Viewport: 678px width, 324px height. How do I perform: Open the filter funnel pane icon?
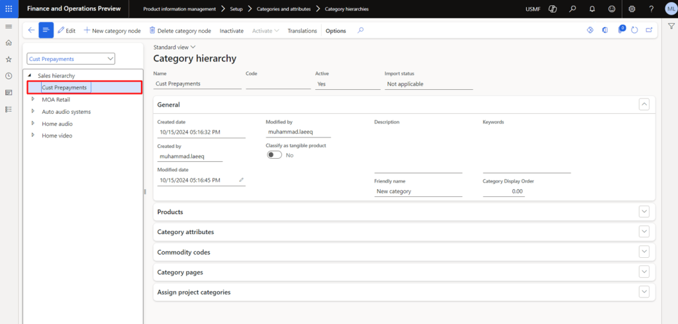tap(671, 26)
